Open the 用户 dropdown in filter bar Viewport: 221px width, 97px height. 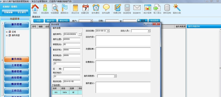click(91, 21)
